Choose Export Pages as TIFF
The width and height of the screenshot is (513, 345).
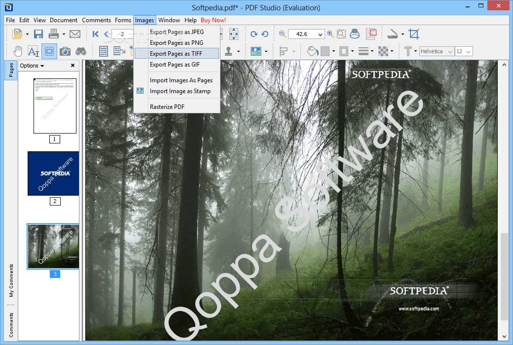tap(177, 54)
